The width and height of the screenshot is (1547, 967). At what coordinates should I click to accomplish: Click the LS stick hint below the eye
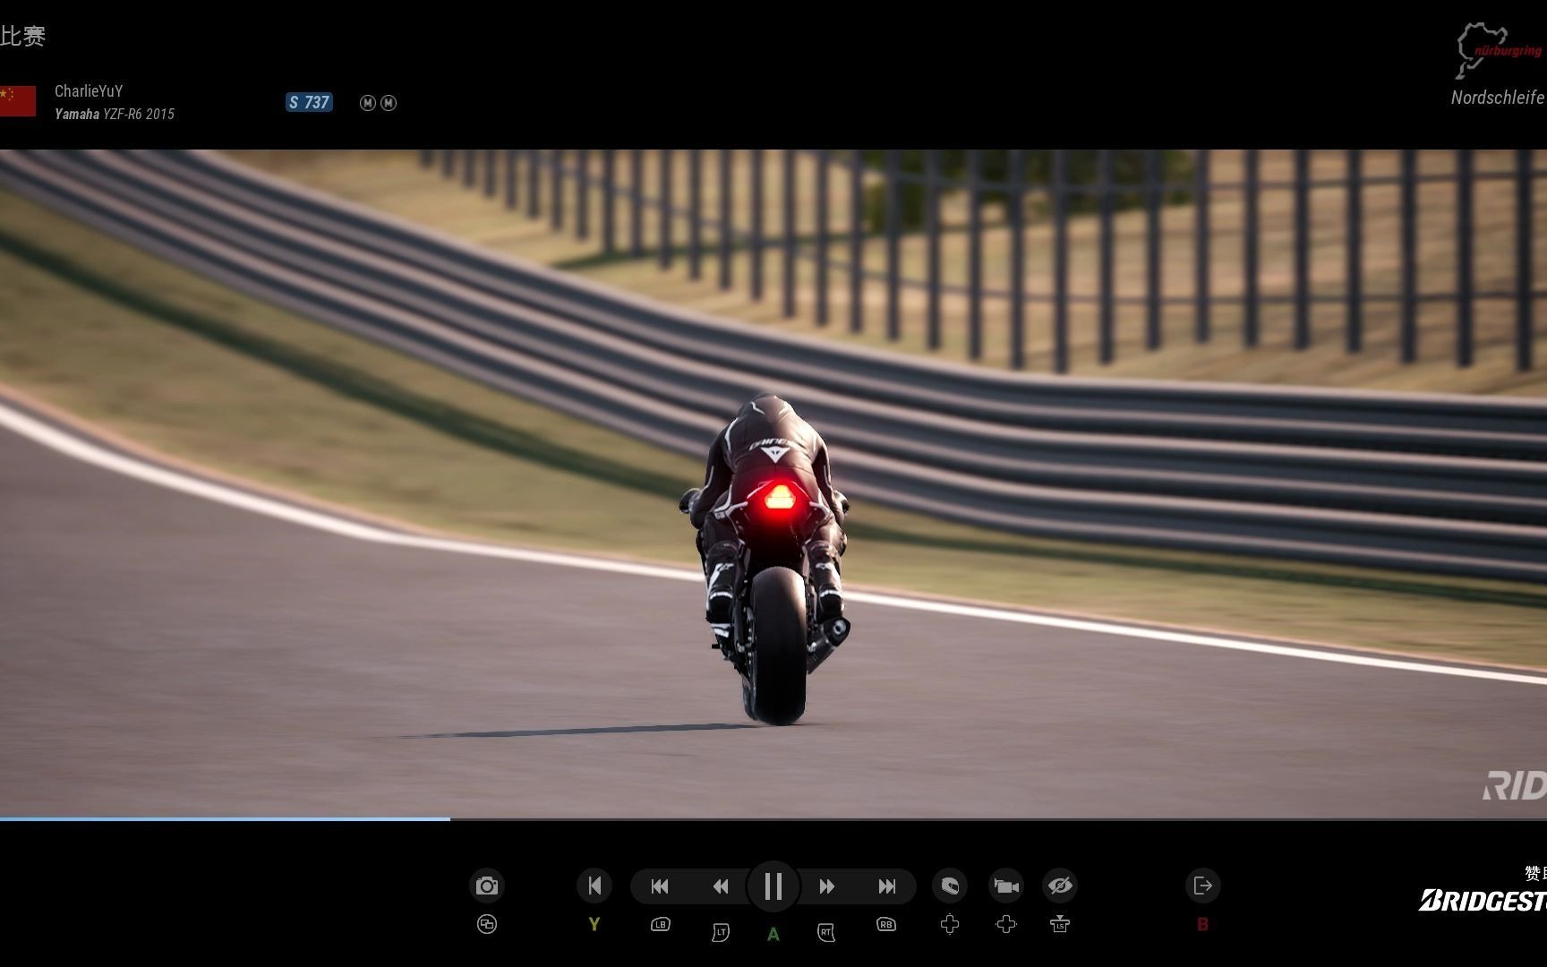[1060, 924]
